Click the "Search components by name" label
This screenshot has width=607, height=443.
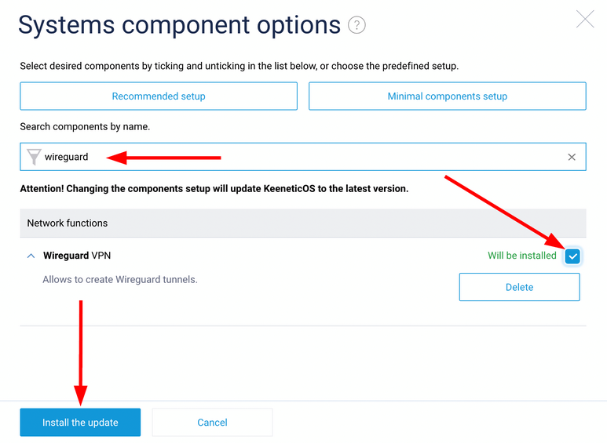85,126
